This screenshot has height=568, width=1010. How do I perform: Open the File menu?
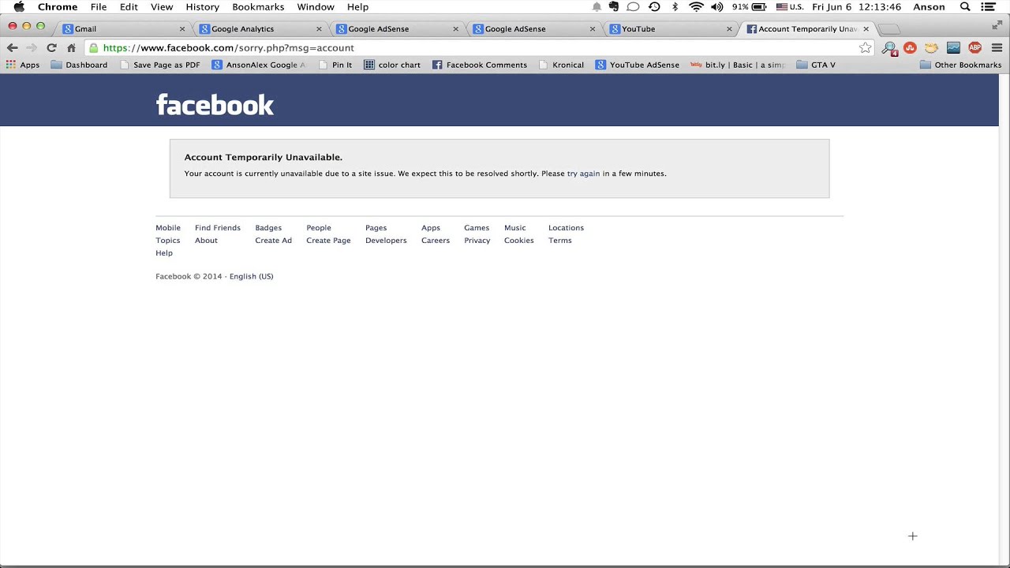pyautogui.click(x=99, y=6)
